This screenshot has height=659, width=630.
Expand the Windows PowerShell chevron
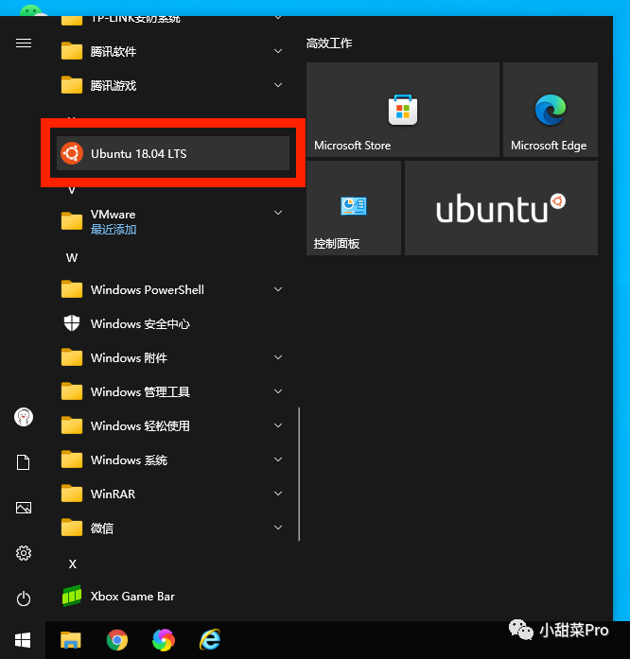click(x=278, y=289)
